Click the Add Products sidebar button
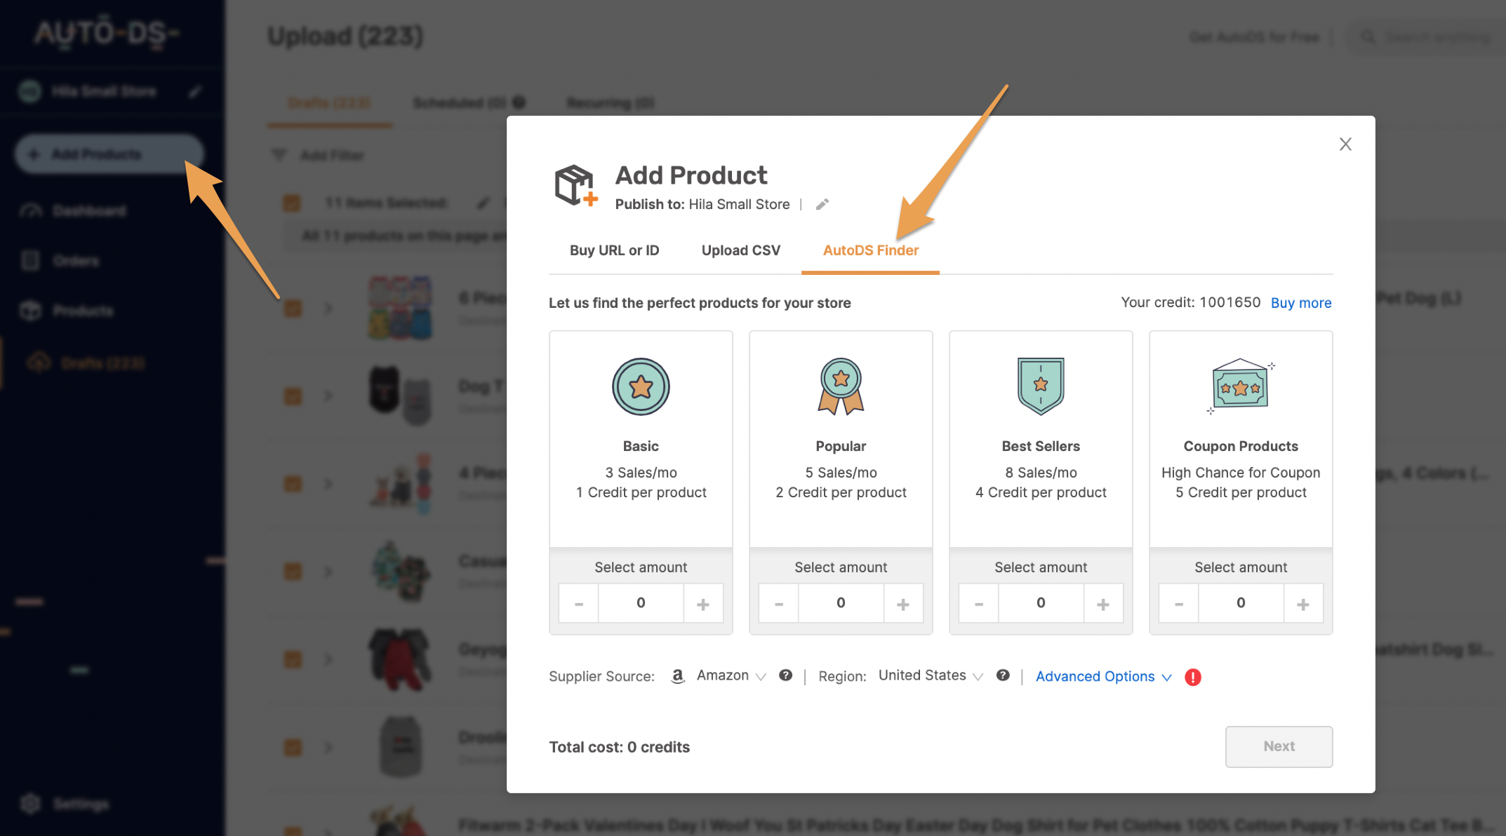 point(109,154)
